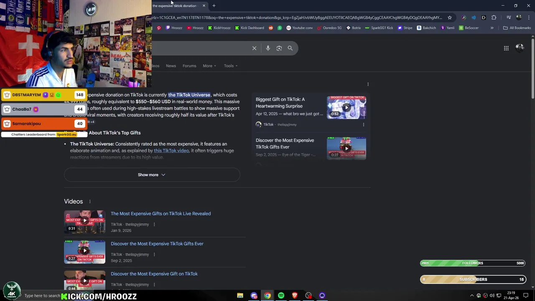Open the YouTube Hroozz bookmark

[195, 28]
